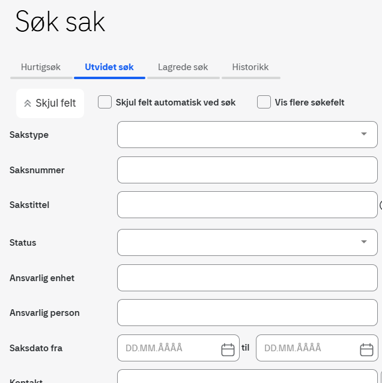Screen dimensions: 382x383
Task: Click the Kontakt input field
Action: (x=247, y=377)
